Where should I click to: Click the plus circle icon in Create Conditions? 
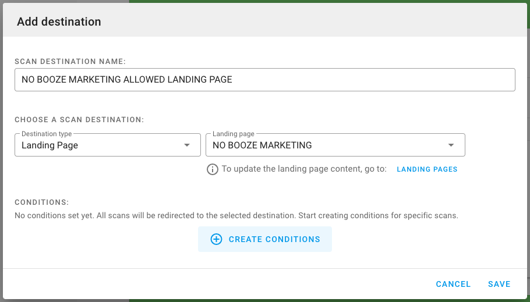216,239
